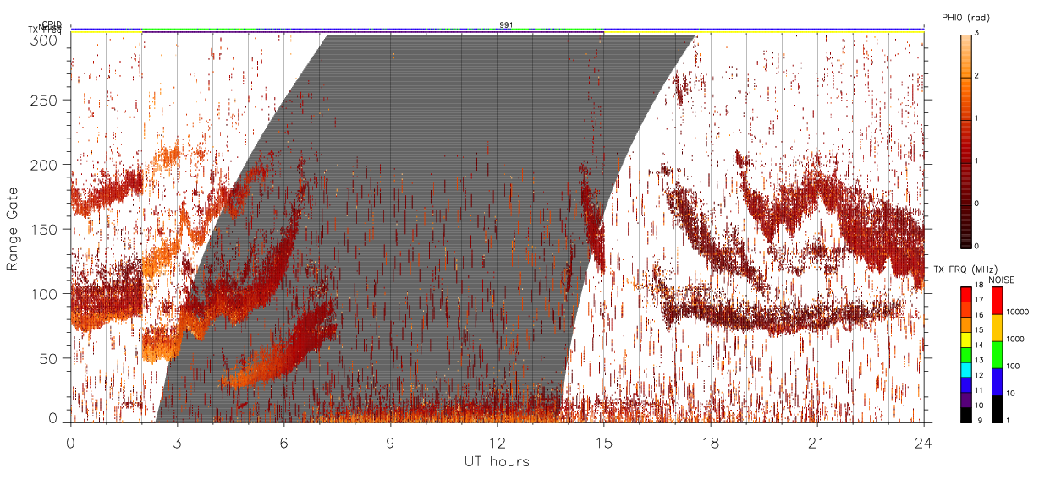The image size is (1039, 479).
Task: Click the cyan 12–13 MHz TX FRQ swatch
Action: click(x=965, y=369)
